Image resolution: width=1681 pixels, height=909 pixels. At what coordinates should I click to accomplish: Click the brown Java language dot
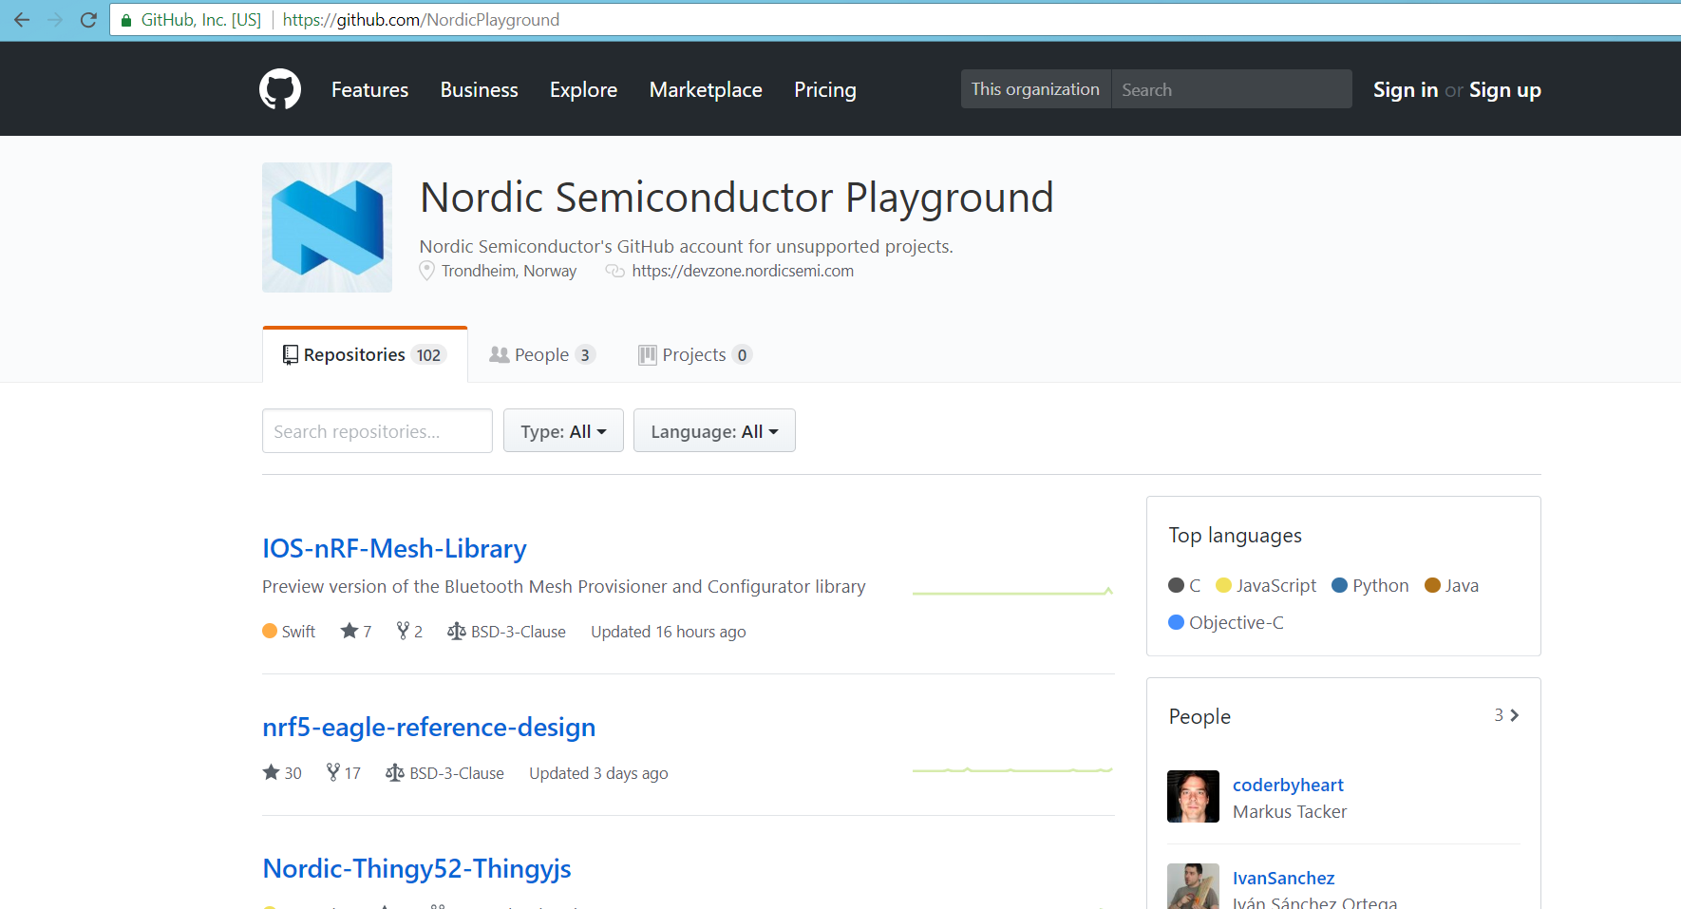[x=1432, y=585]
